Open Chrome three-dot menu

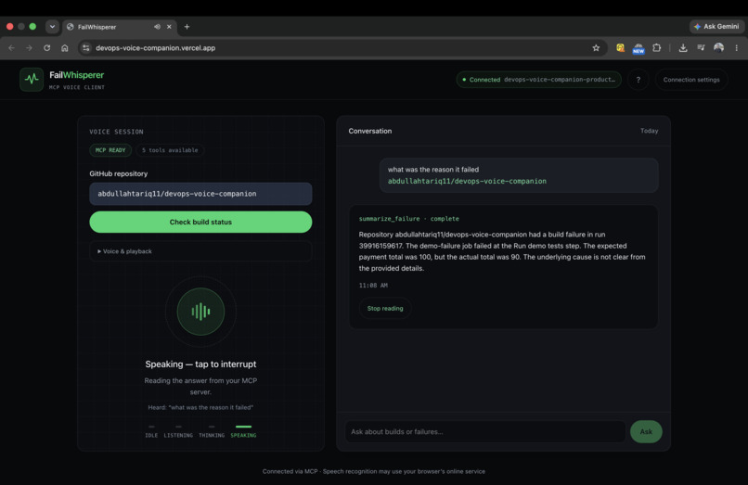click(x=737, y=47)
